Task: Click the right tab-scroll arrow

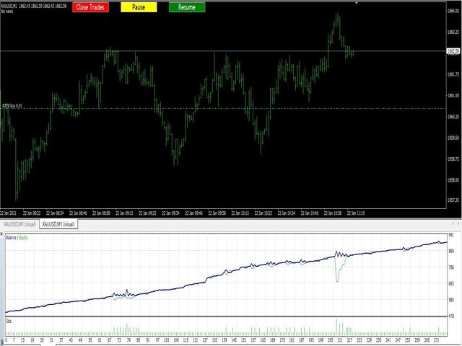Action: click(458, 224)
